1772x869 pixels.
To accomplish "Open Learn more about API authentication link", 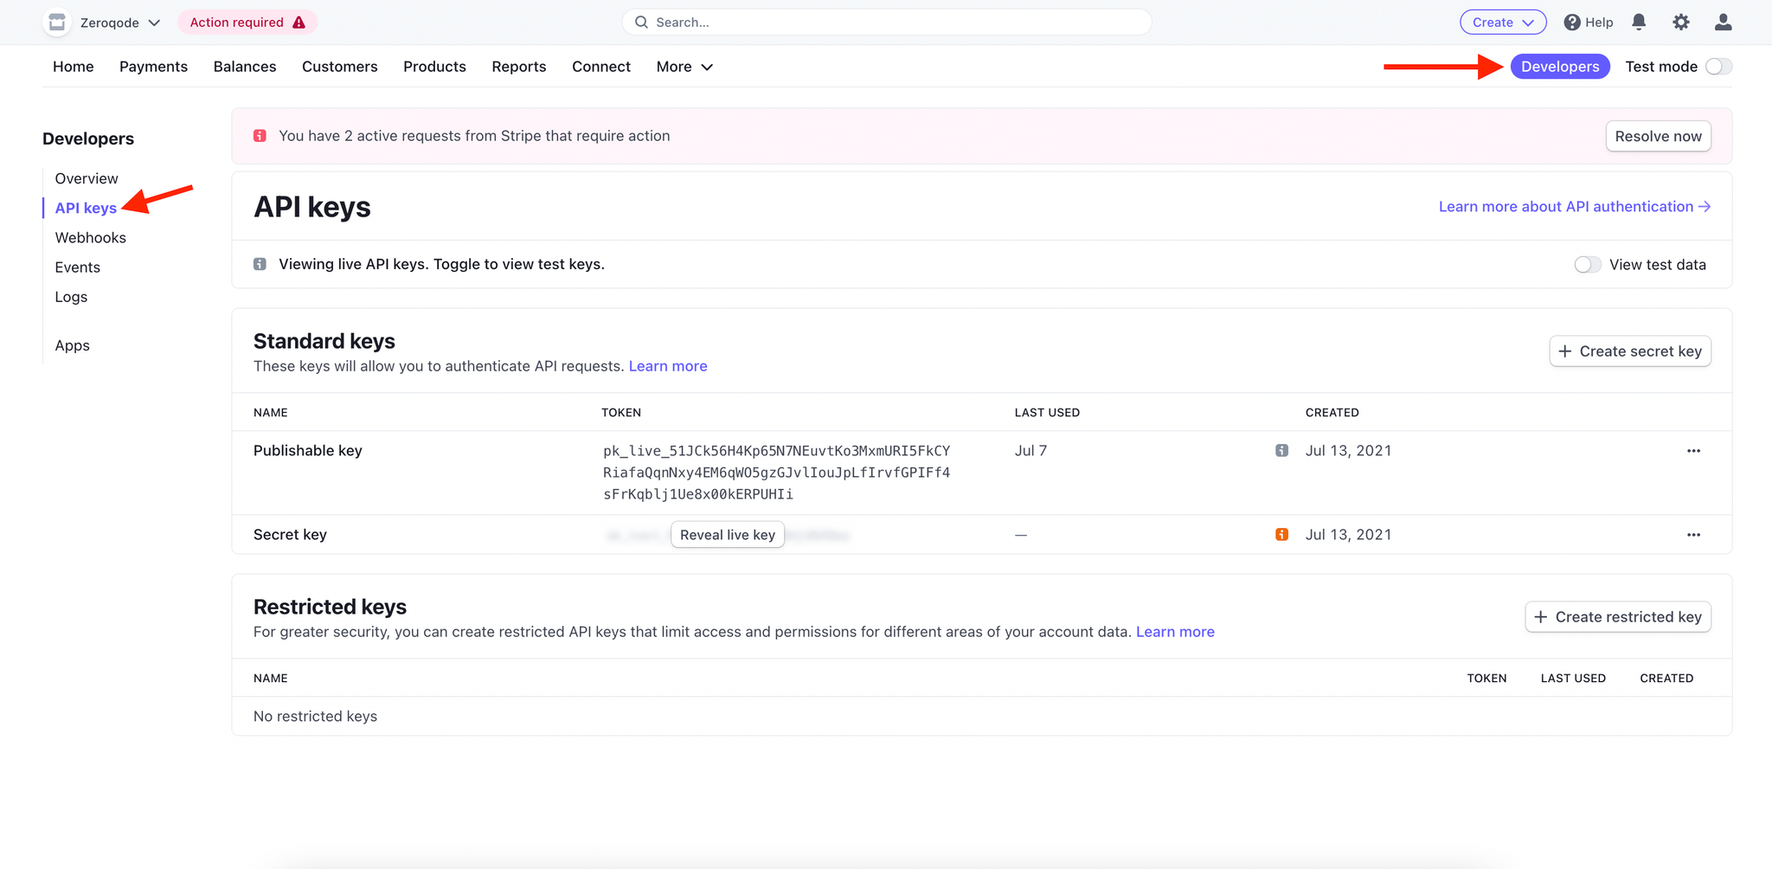I will click(1575, 206).
